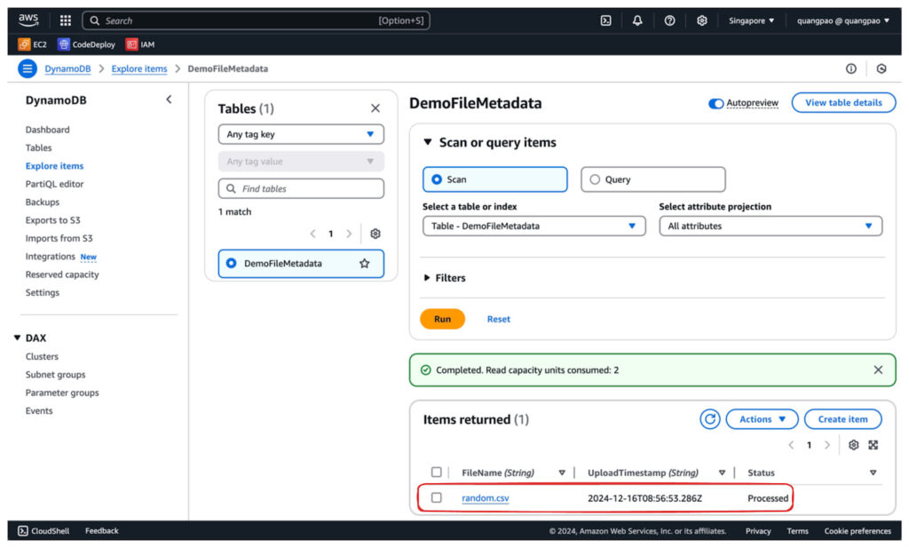Refresh the items returned list

coord(709,418)
